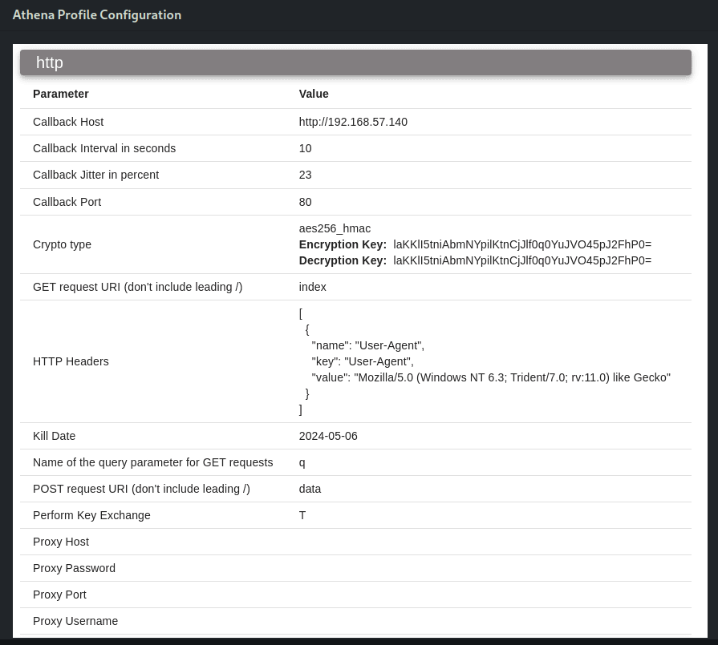Click the Proxy Host label
718x645 pixels.
click(61, 542)
